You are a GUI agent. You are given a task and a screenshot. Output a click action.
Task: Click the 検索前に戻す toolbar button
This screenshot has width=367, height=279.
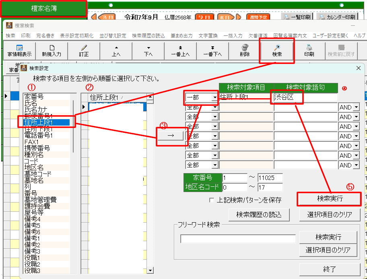tap(341, 51)
